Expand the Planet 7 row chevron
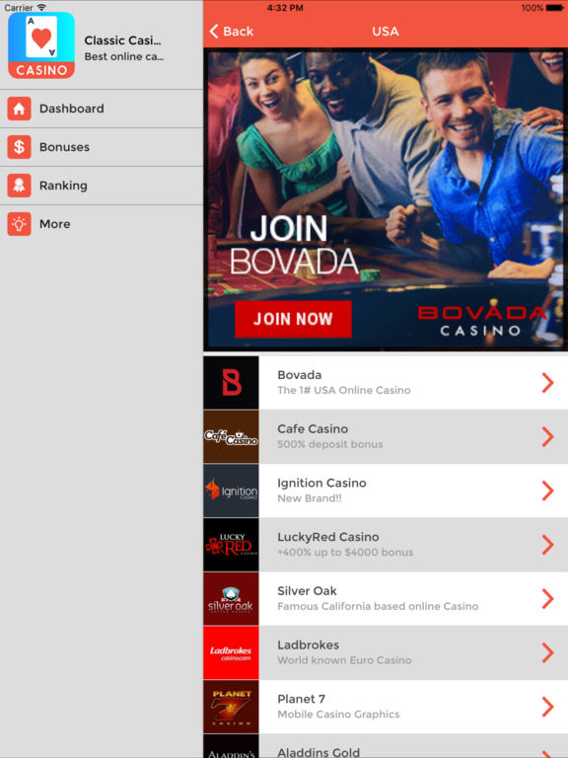This screenshot has width=568, height=758. pos(547,707)
